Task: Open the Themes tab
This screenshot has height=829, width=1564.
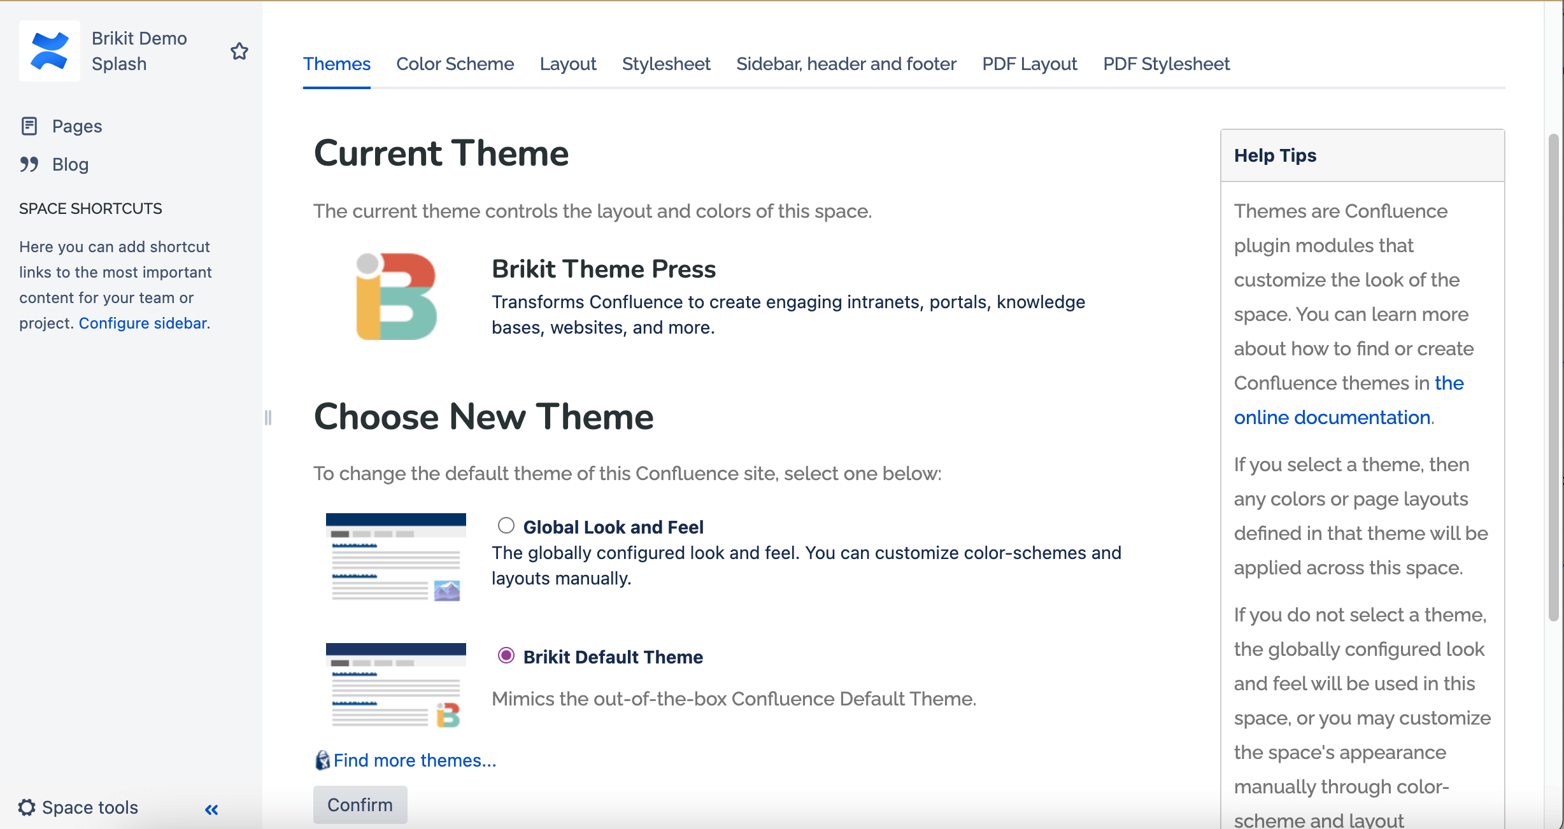Action: pyautogui.click(x=337, y=64)
